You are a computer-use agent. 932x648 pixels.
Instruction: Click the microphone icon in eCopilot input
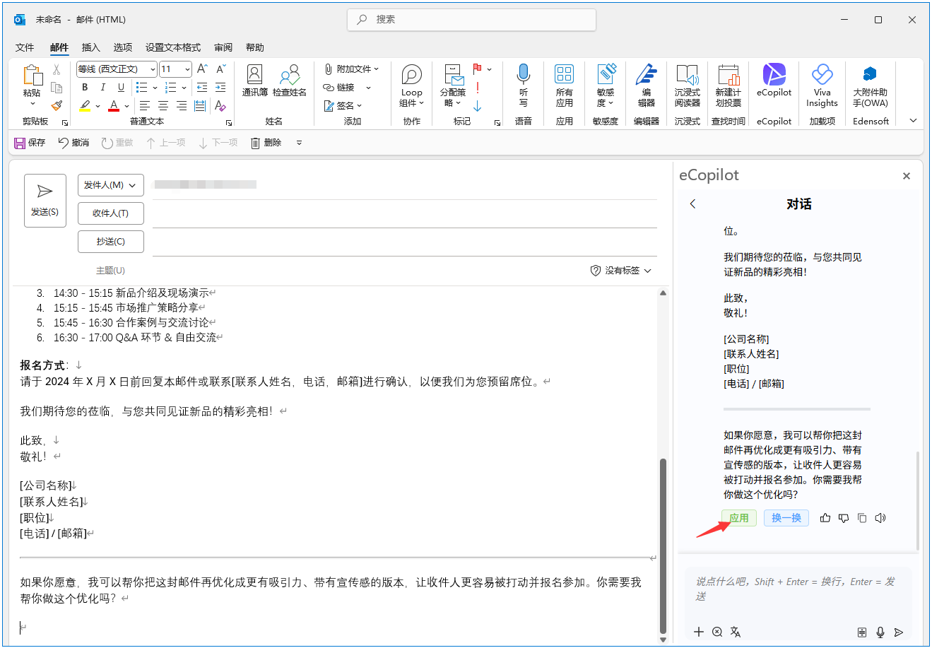880,632
